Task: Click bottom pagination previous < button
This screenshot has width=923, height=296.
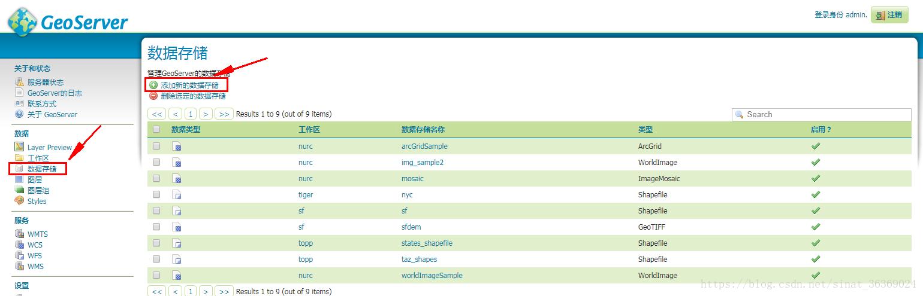Action: click(x=175, y=291)
